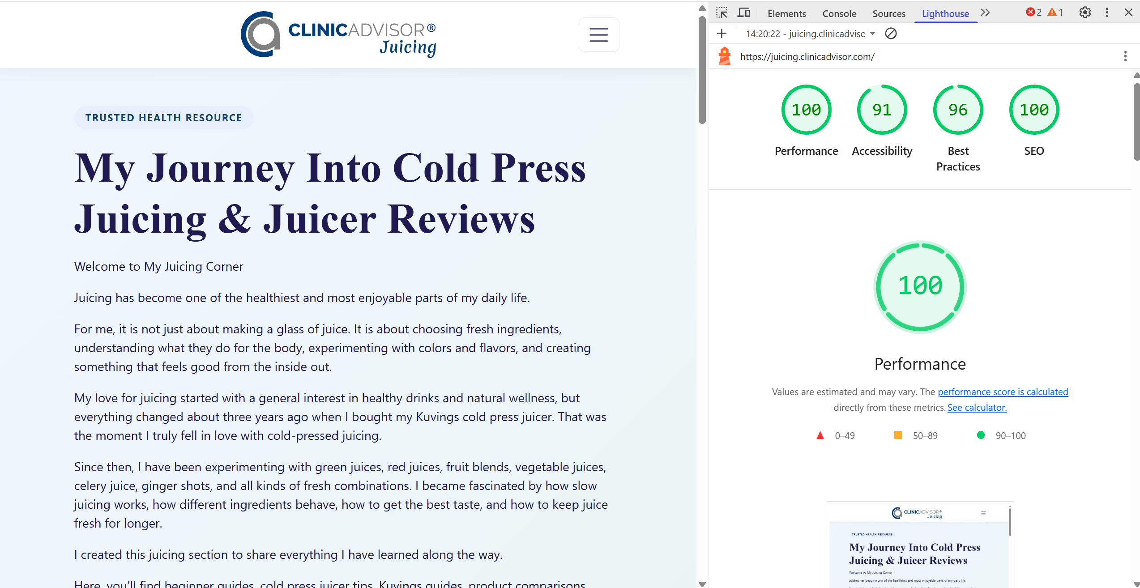The height and width of the screenshot is (588, 1140).
Task: Open the Lighthouse report tools menu
Action: click(1125, 56)
